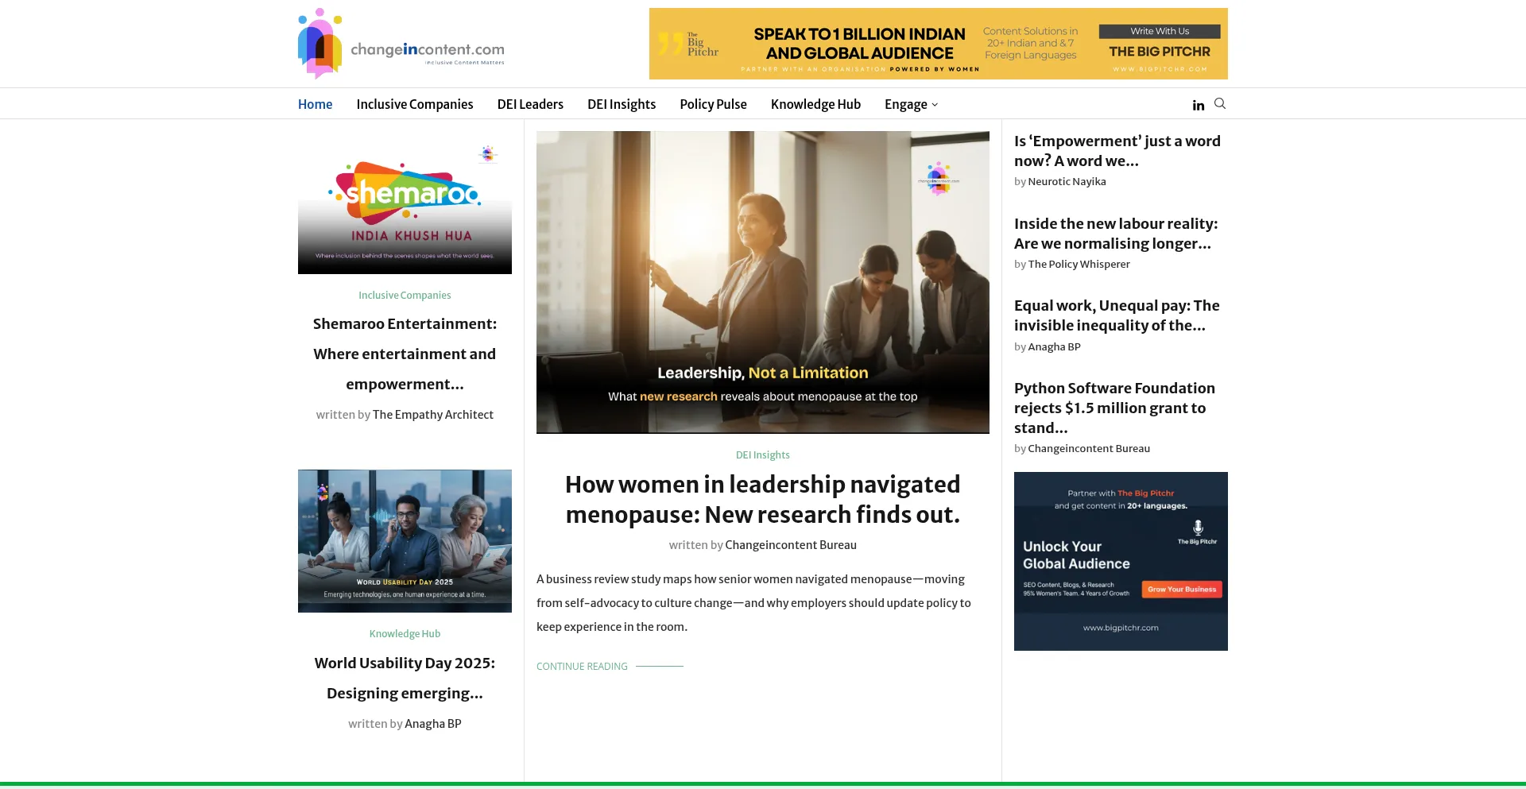Screen dimensions: 1526x789
Task: Open 'Is Empowerment just a word' article
Action: 1117,151
